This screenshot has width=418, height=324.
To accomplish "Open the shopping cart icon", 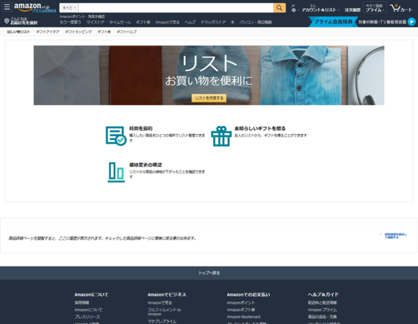I will 401,8.
